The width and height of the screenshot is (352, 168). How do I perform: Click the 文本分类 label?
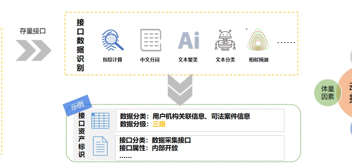225,60
